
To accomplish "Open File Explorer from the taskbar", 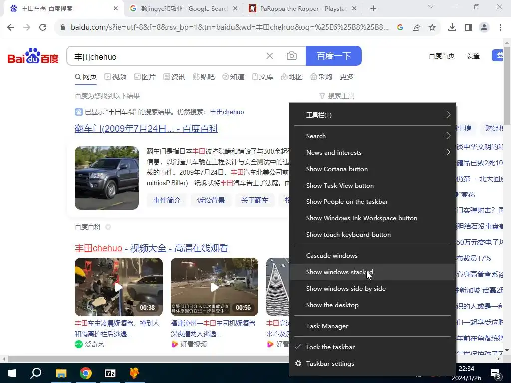I will (x=61, y=373).
